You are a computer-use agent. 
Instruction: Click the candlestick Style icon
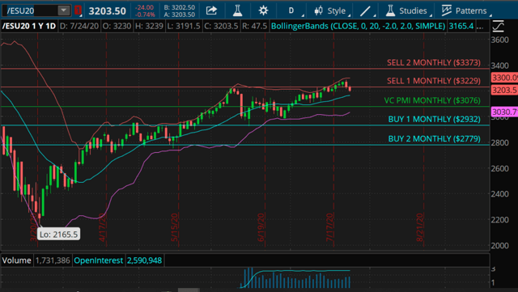point(318,11)
